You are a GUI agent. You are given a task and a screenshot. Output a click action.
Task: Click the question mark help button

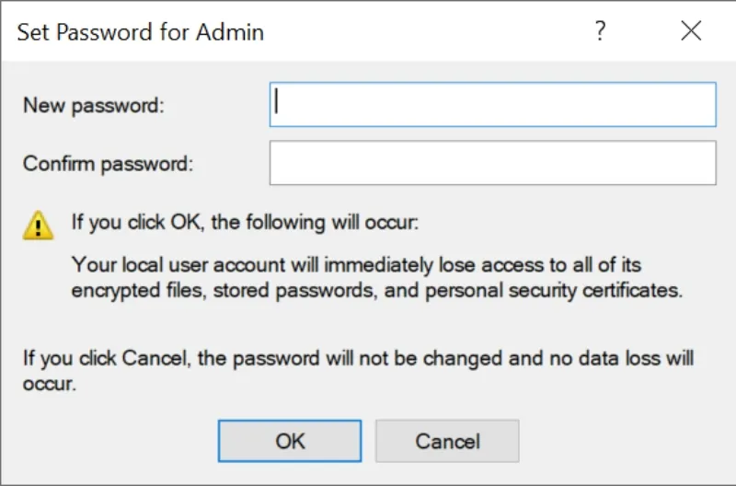click(x=600, y=31)
